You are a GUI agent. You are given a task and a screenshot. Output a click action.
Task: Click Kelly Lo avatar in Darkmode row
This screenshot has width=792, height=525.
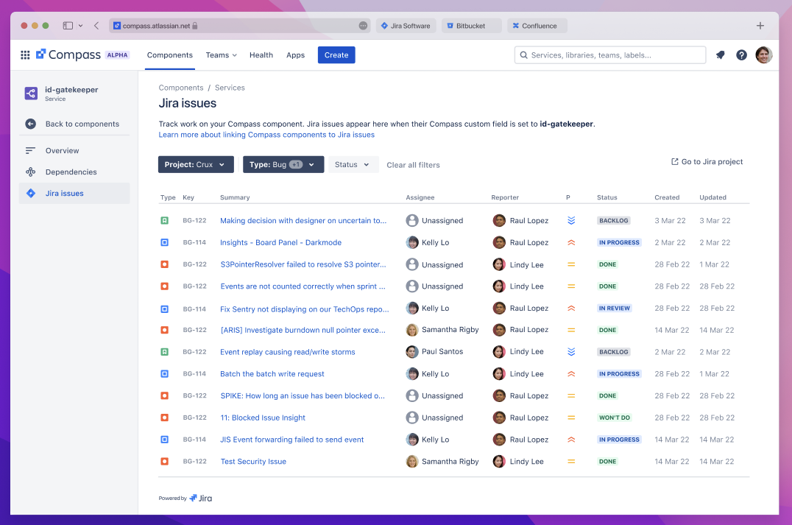412,242
